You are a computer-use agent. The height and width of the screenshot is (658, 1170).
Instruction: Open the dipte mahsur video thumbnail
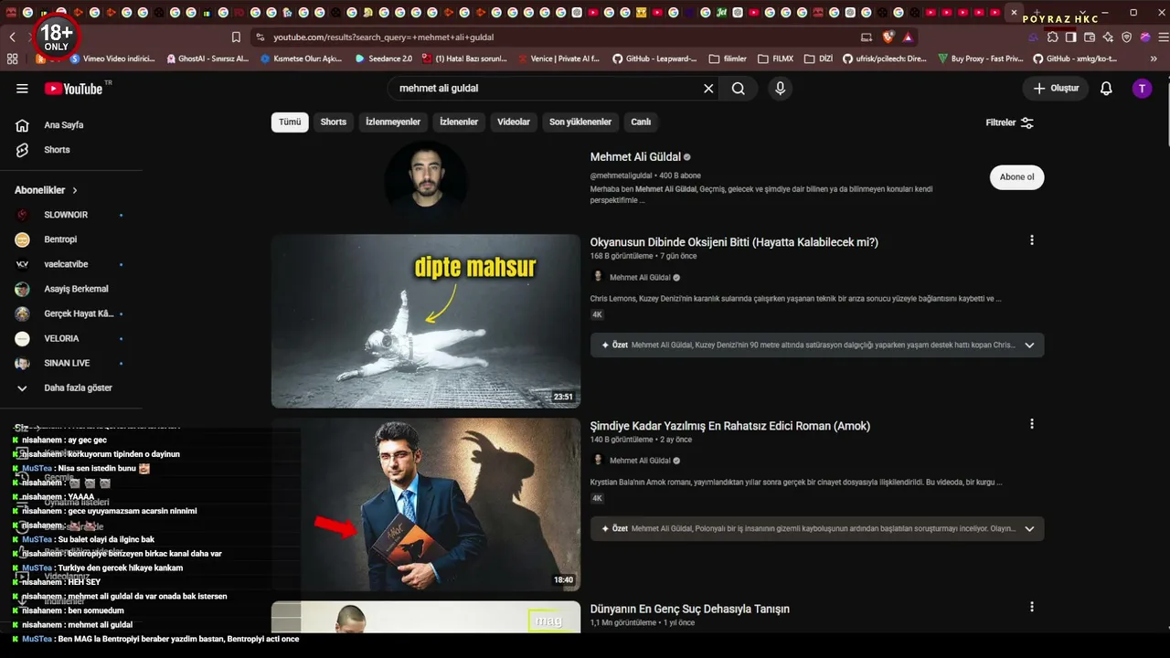pyautogui.click(x=426, y=321)
